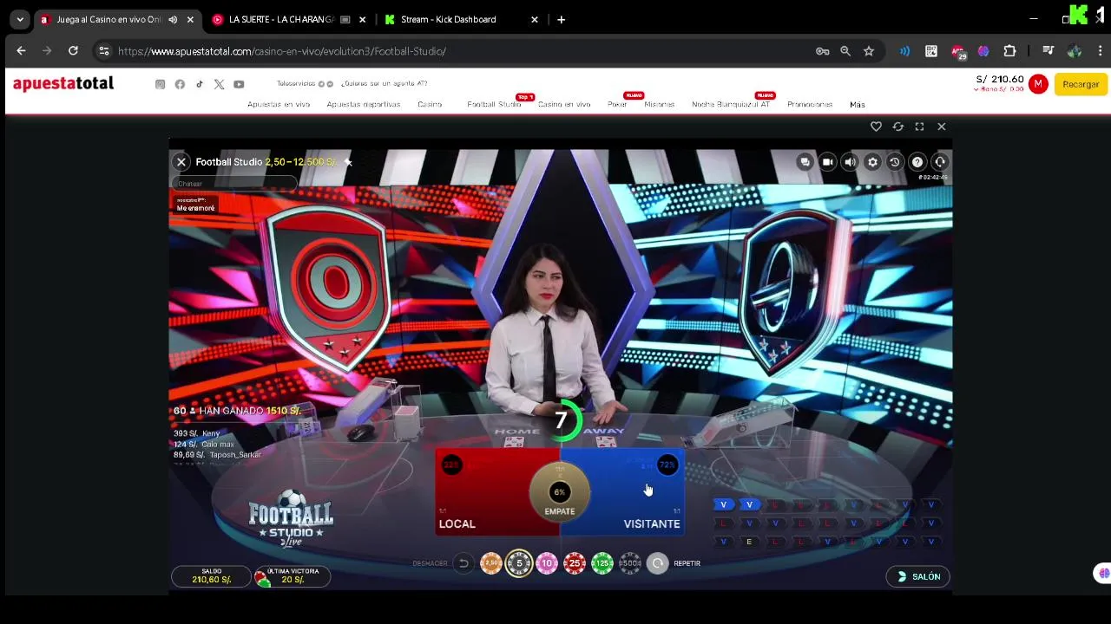Go back with browser back arrow
1111x624 pixels.
click(x=21, y=51)
